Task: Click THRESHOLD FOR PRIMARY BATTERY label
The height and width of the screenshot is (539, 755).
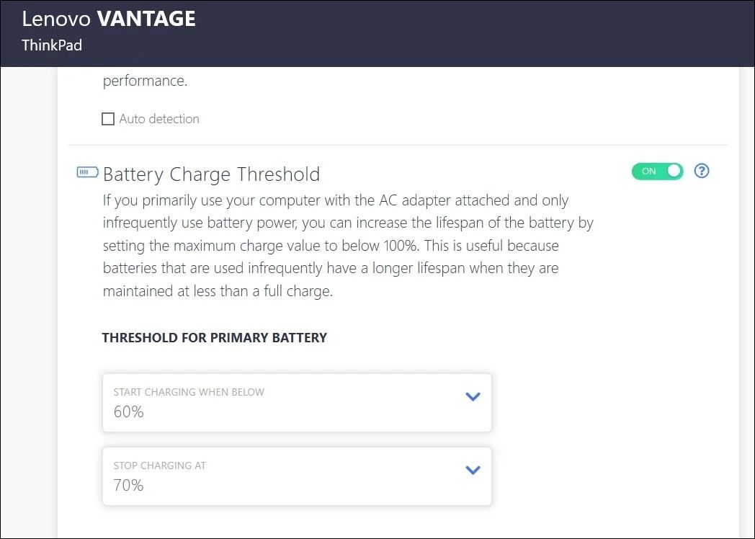Action: pyautogui.click(x=215, y=337)
